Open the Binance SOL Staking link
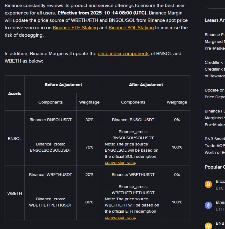This screenshot has height=229, width=225. point(131,28)
